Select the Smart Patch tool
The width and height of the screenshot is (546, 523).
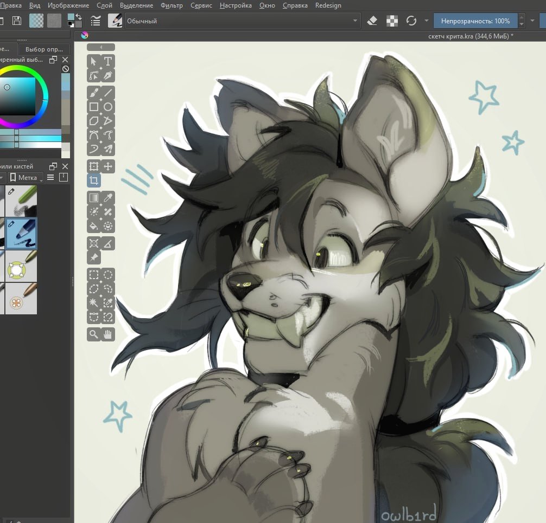coord(108,212)
